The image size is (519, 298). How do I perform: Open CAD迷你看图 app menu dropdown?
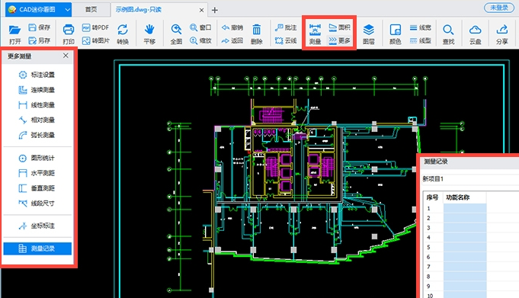pos(68,10)
